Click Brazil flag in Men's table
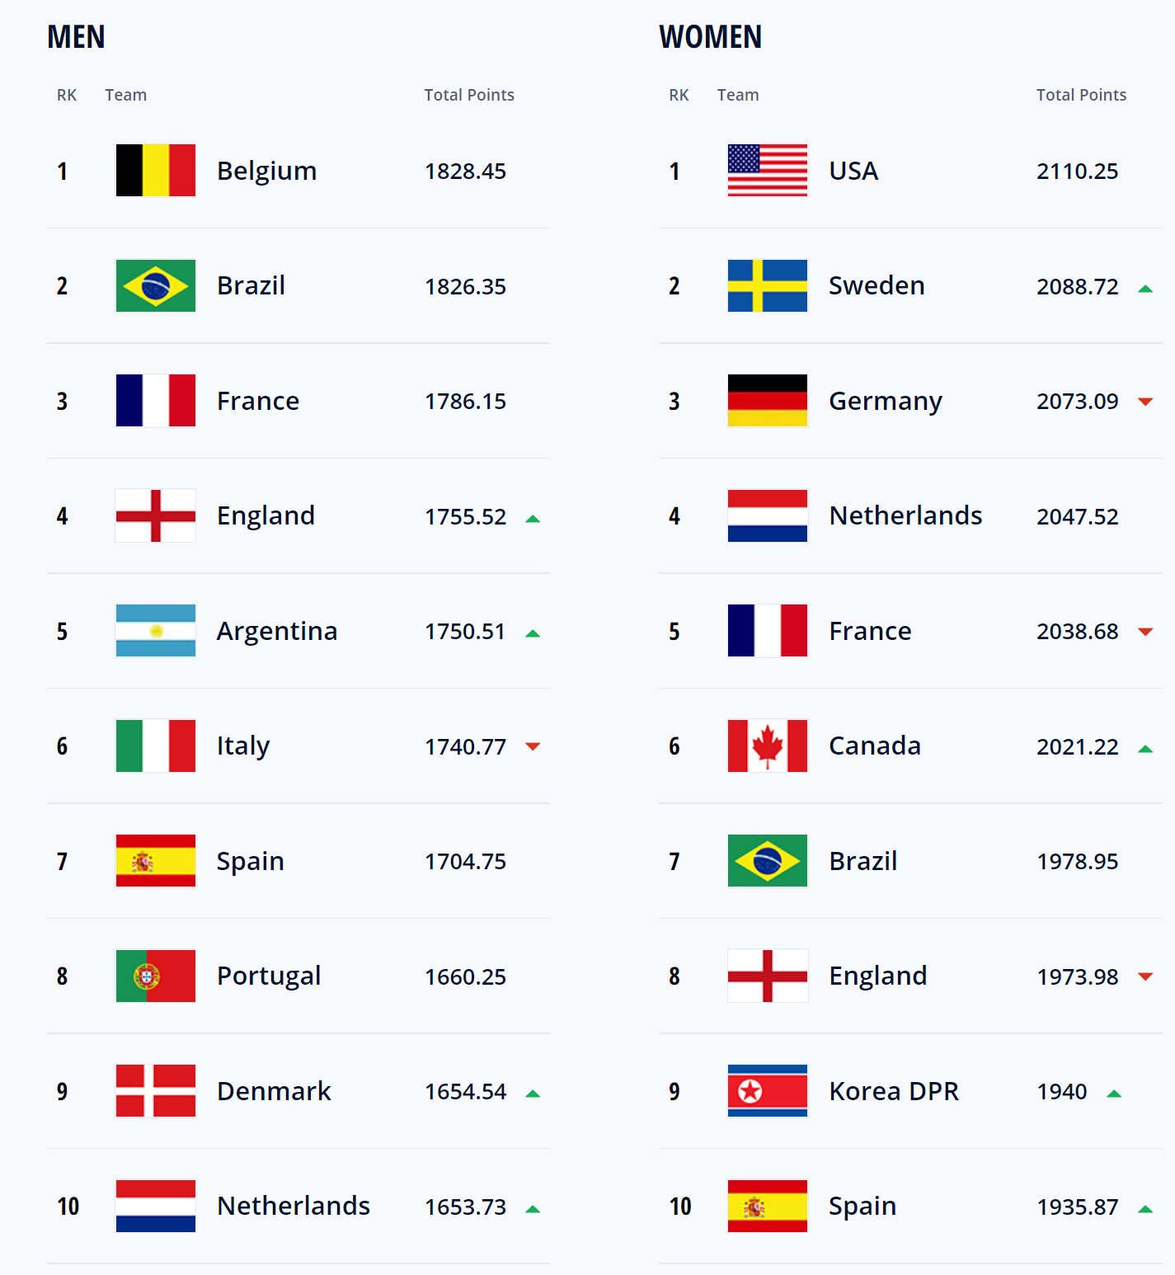Image resolution: width=1175 pixels, height=1275 pixels. point(156,285)
